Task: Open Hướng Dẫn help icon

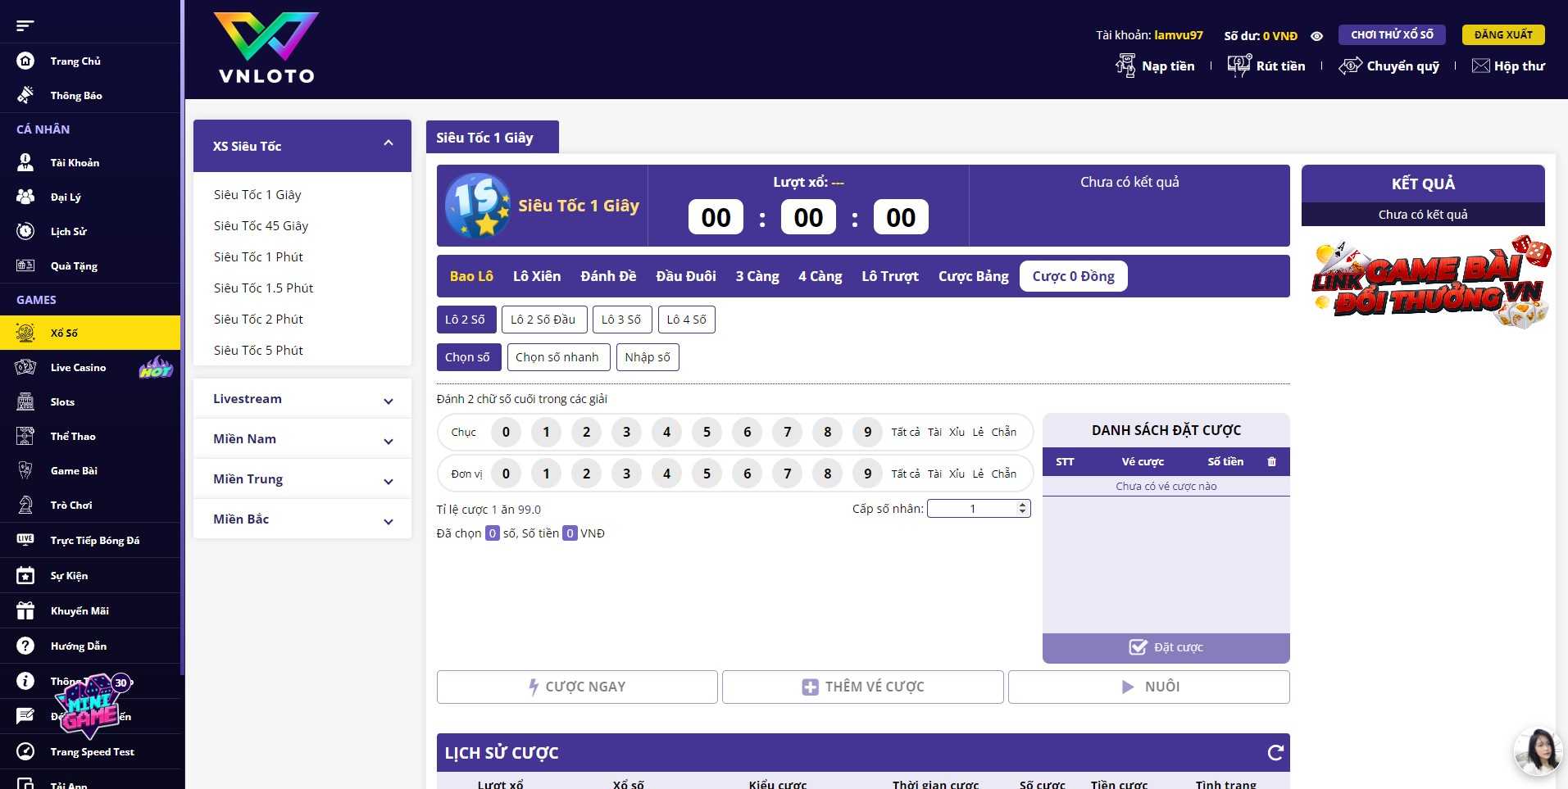Action: coord(25,646)
